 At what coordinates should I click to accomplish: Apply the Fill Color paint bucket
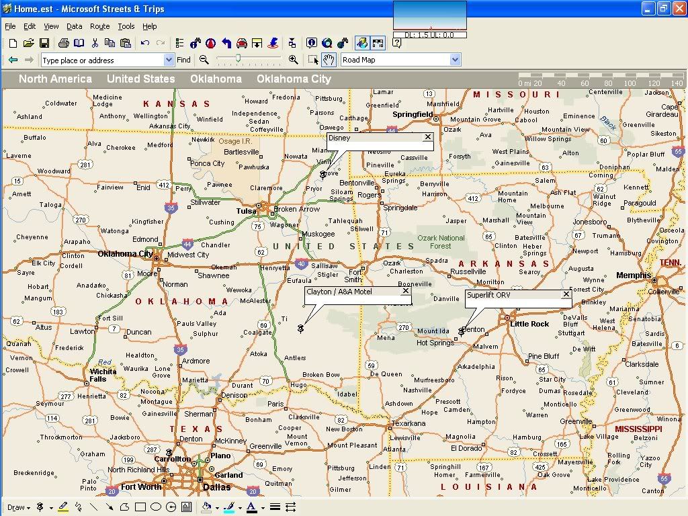206,507
